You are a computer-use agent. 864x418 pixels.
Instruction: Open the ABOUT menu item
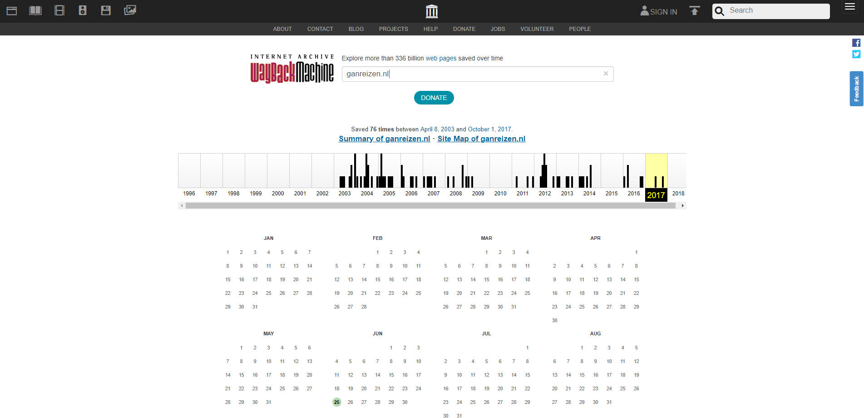(282, 29)
